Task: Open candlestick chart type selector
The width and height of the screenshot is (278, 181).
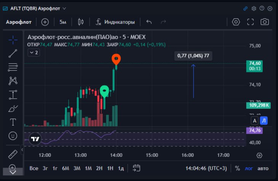Action: 81,22
